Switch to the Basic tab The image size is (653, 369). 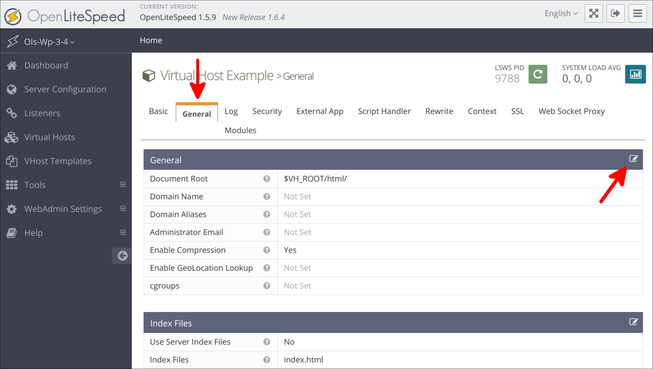158,111
